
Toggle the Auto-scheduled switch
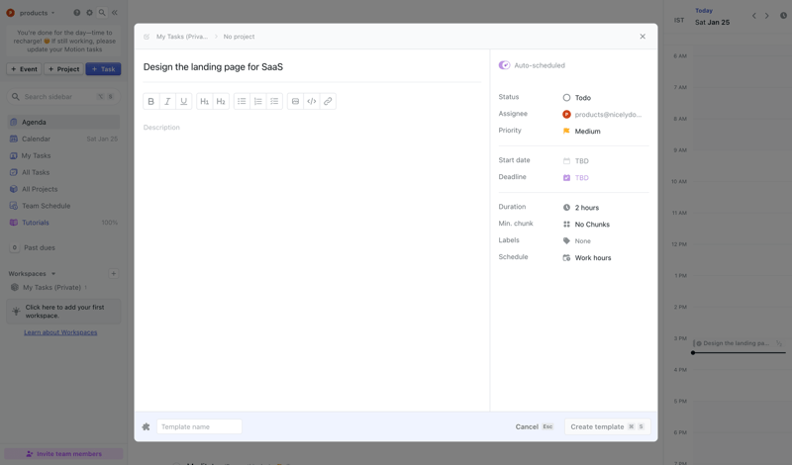click(x=504, y=65)
